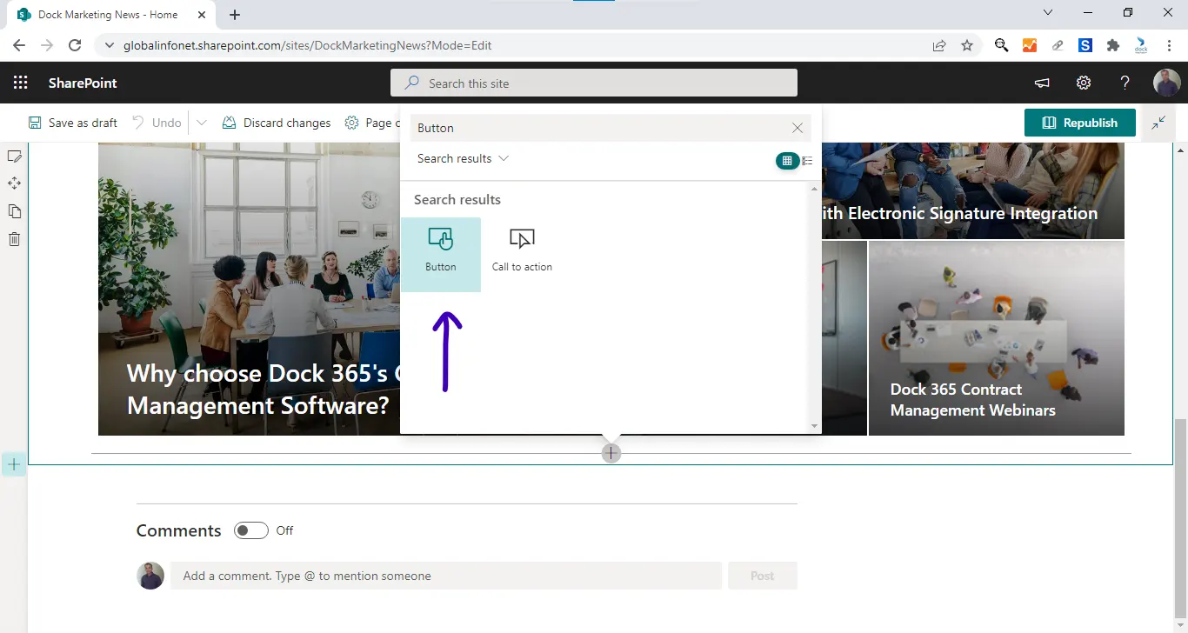The height and width of the screenshot is (633, 1188).
Task: Switch web part picker to list view
Action: point(807,161)
